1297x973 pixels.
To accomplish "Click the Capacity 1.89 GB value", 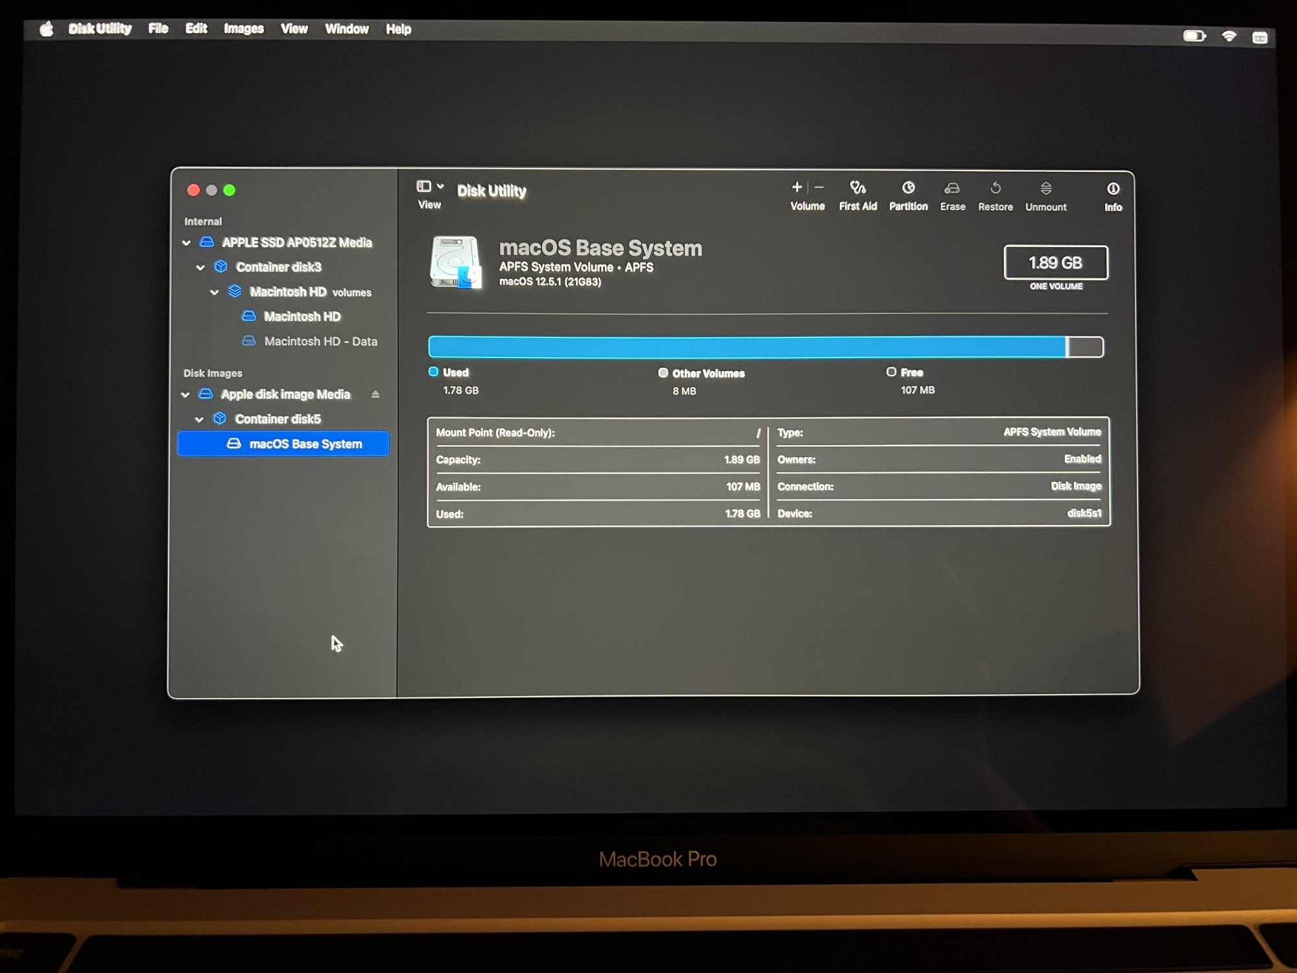I will click(742, 460).
